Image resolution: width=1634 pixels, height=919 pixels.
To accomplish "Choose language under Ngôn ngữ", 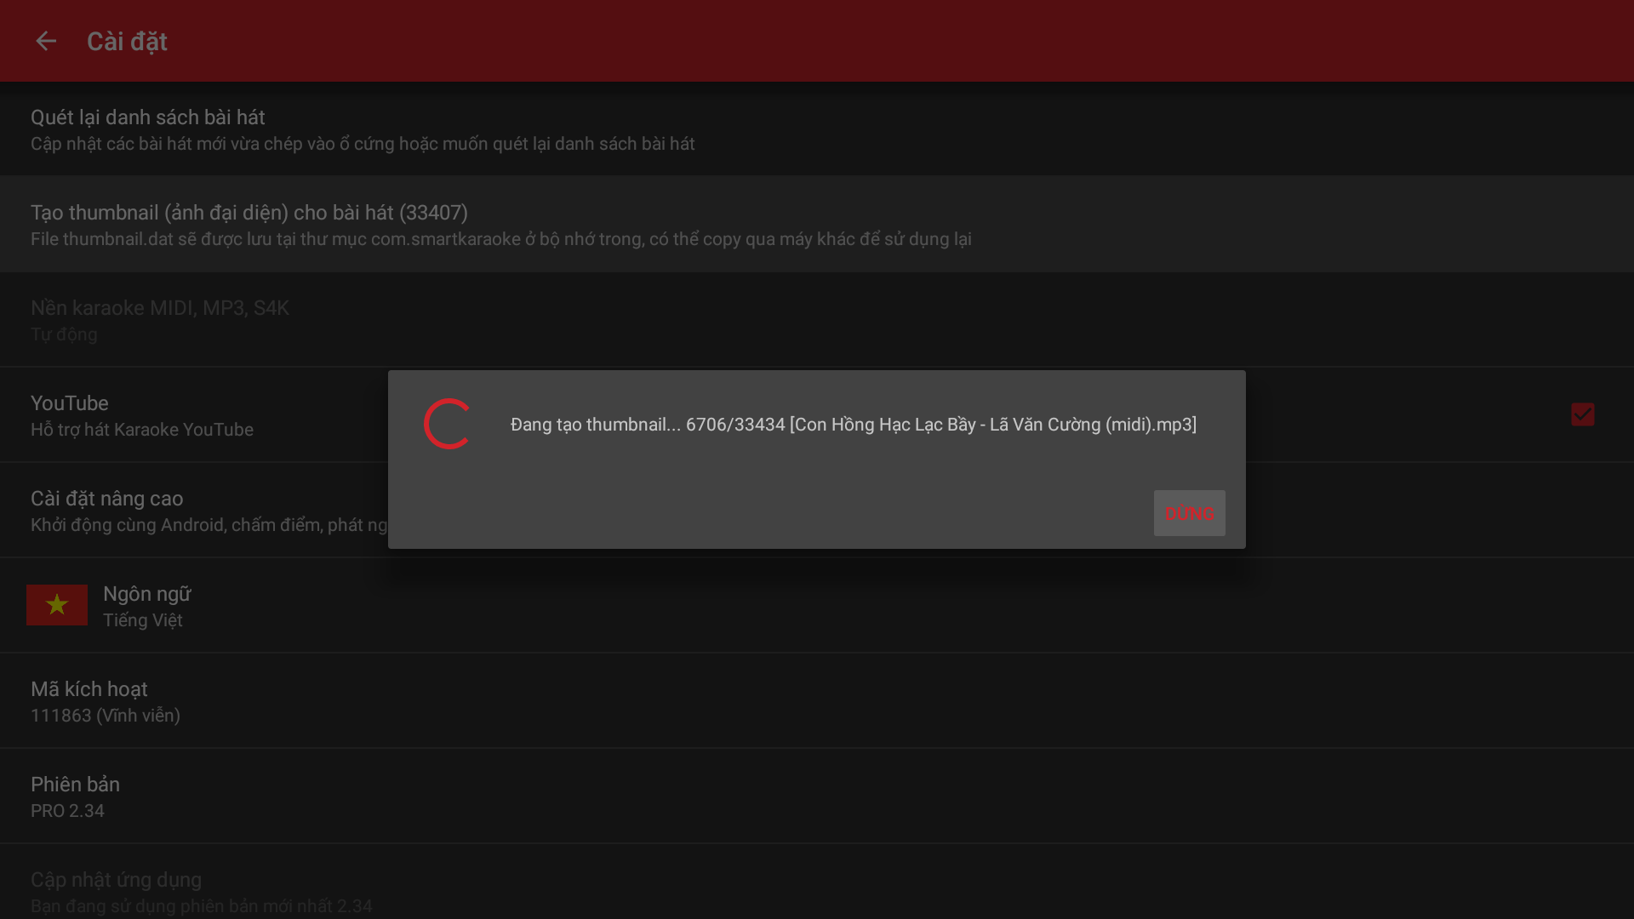I will tap(817, 606).
